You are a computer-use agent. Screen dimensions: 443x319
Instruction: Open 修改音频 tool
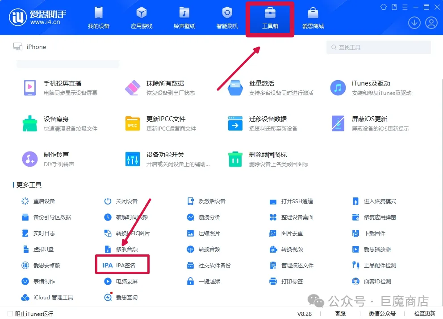(121, 249)
